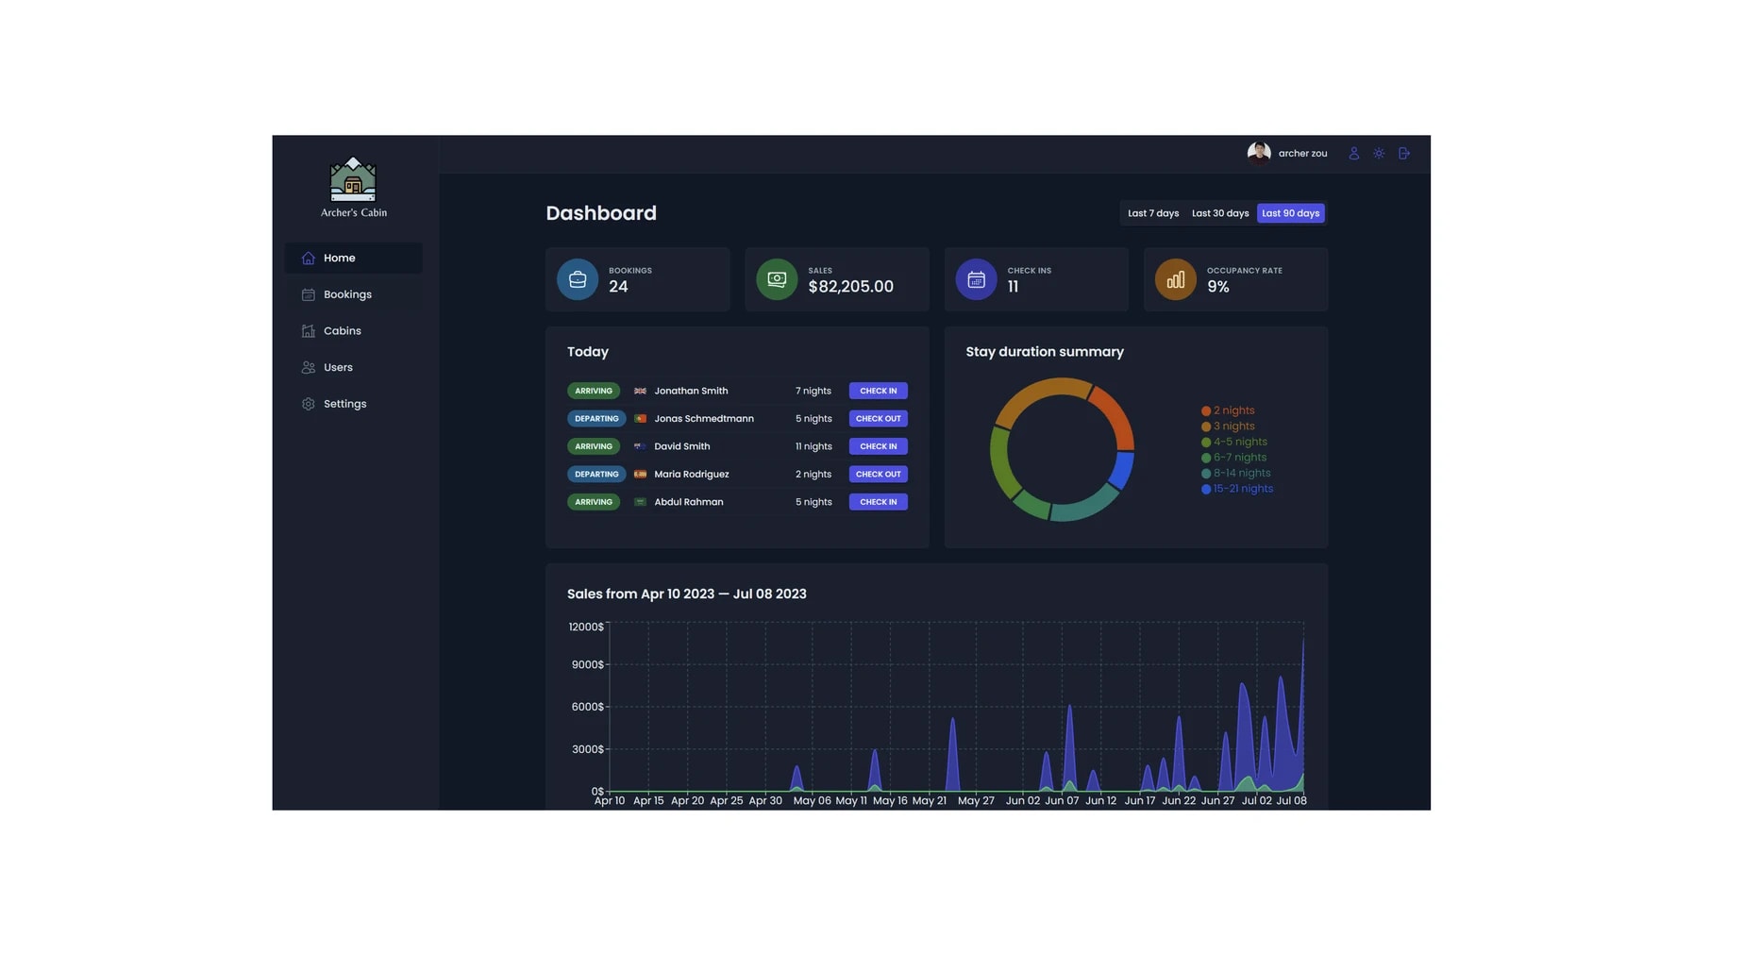
Task: Click the 15-21 nights legend swatch
Action: pyautogui.click(x=1206, y=489)
